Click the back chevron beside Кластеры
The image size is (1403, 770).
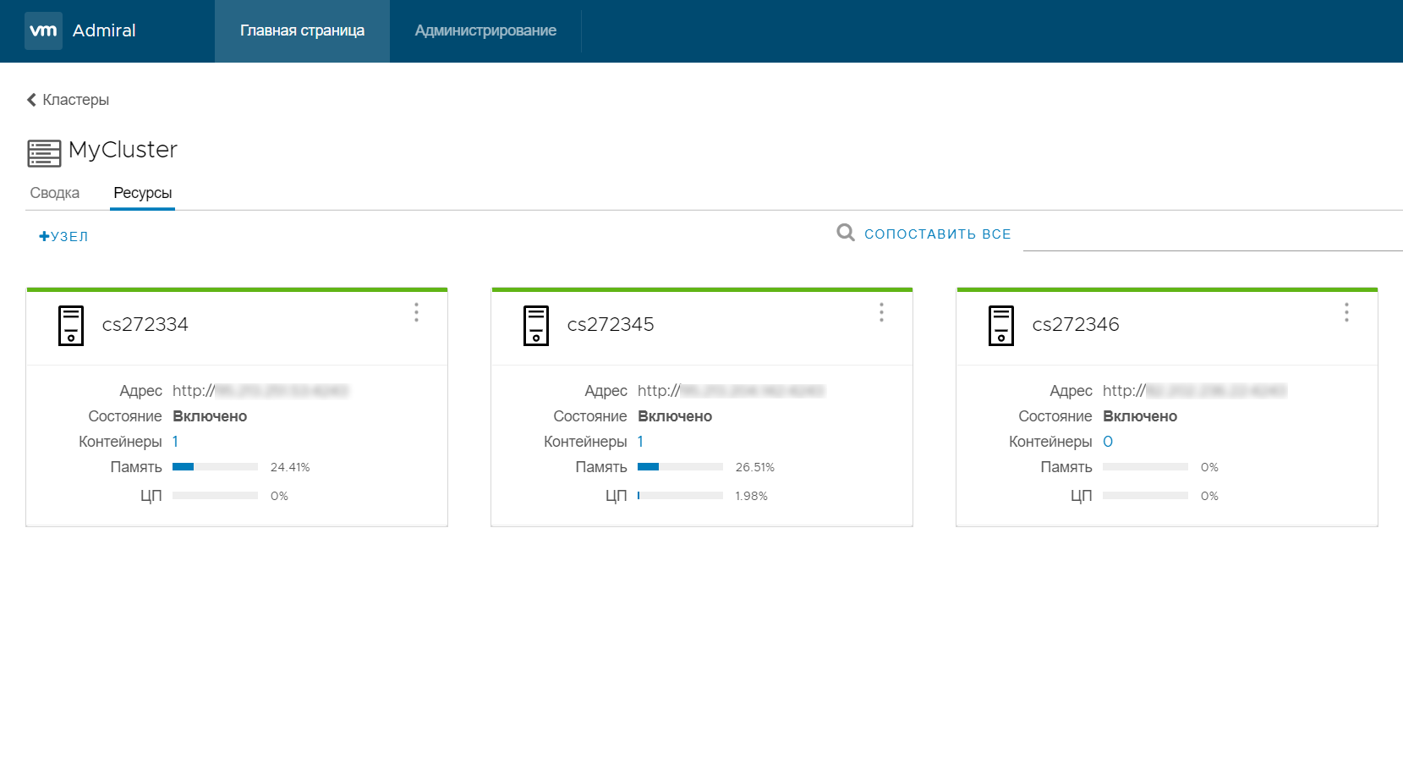pyautogui.click(x=31, y=100)
